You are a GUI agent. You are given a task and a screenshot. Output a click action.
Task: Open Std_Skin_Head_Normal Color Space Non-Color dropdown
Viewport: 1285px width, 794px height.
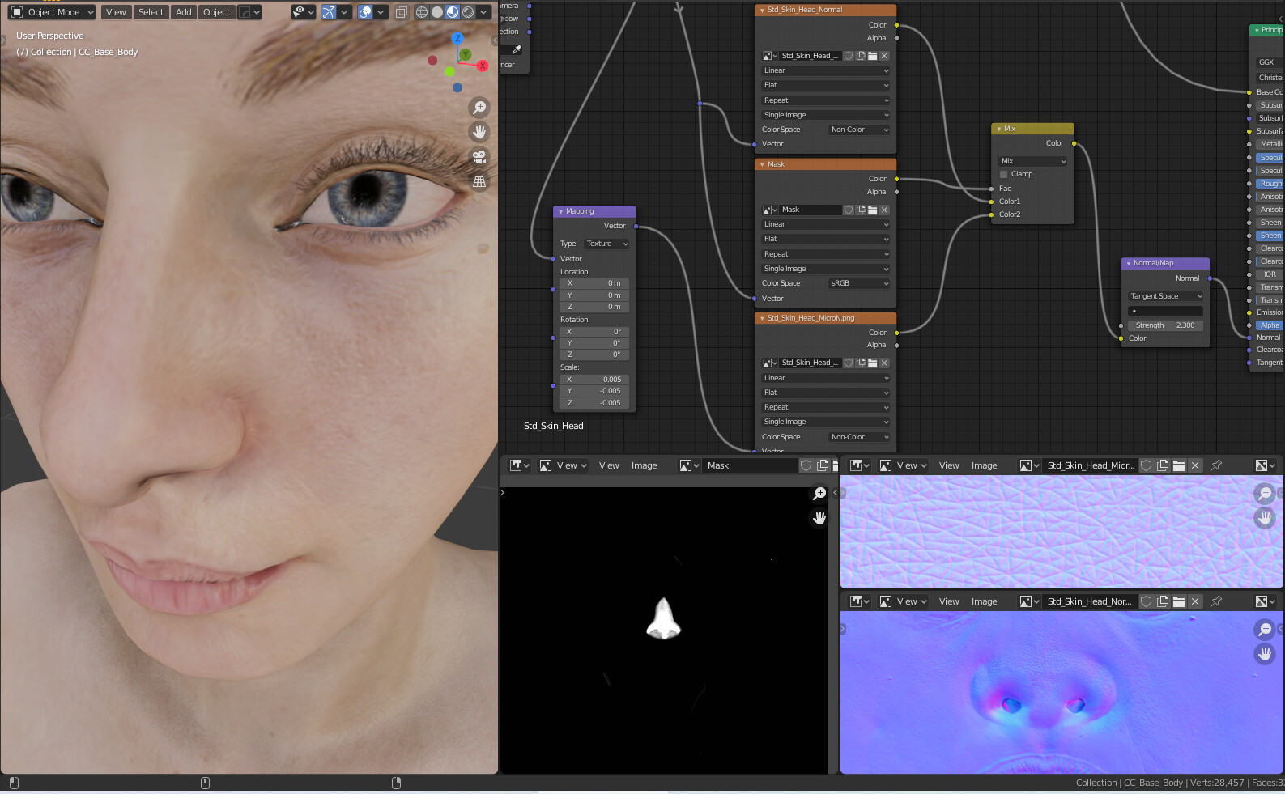pyautogui.click(x=859, y=130)
